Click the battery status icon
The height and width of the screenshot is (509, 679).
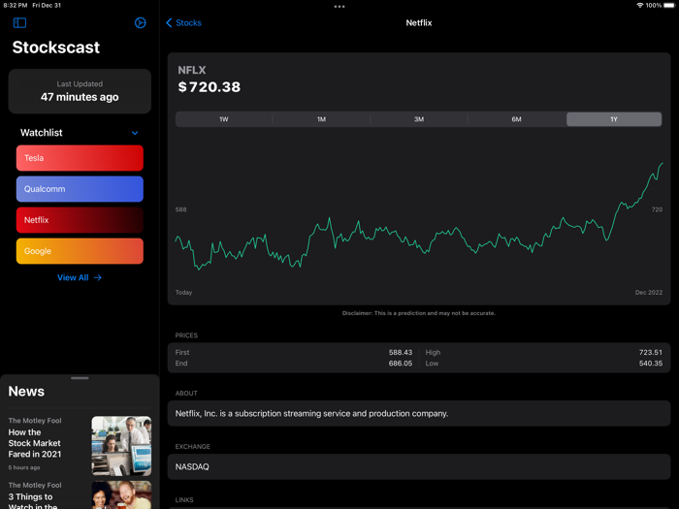pos(669,5)
